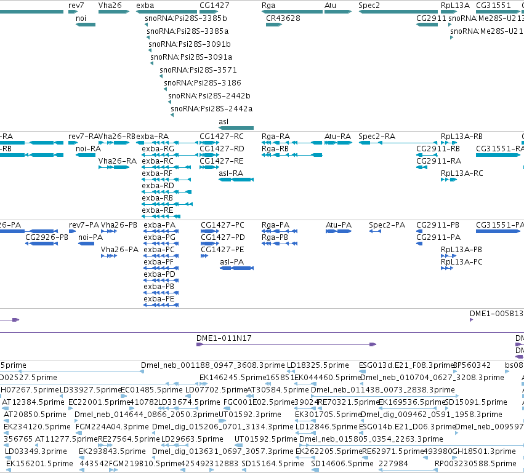Click the exba-PA protein label
Image resolution: width=524 pixels, height=473 pixels.
click(159, 225)
